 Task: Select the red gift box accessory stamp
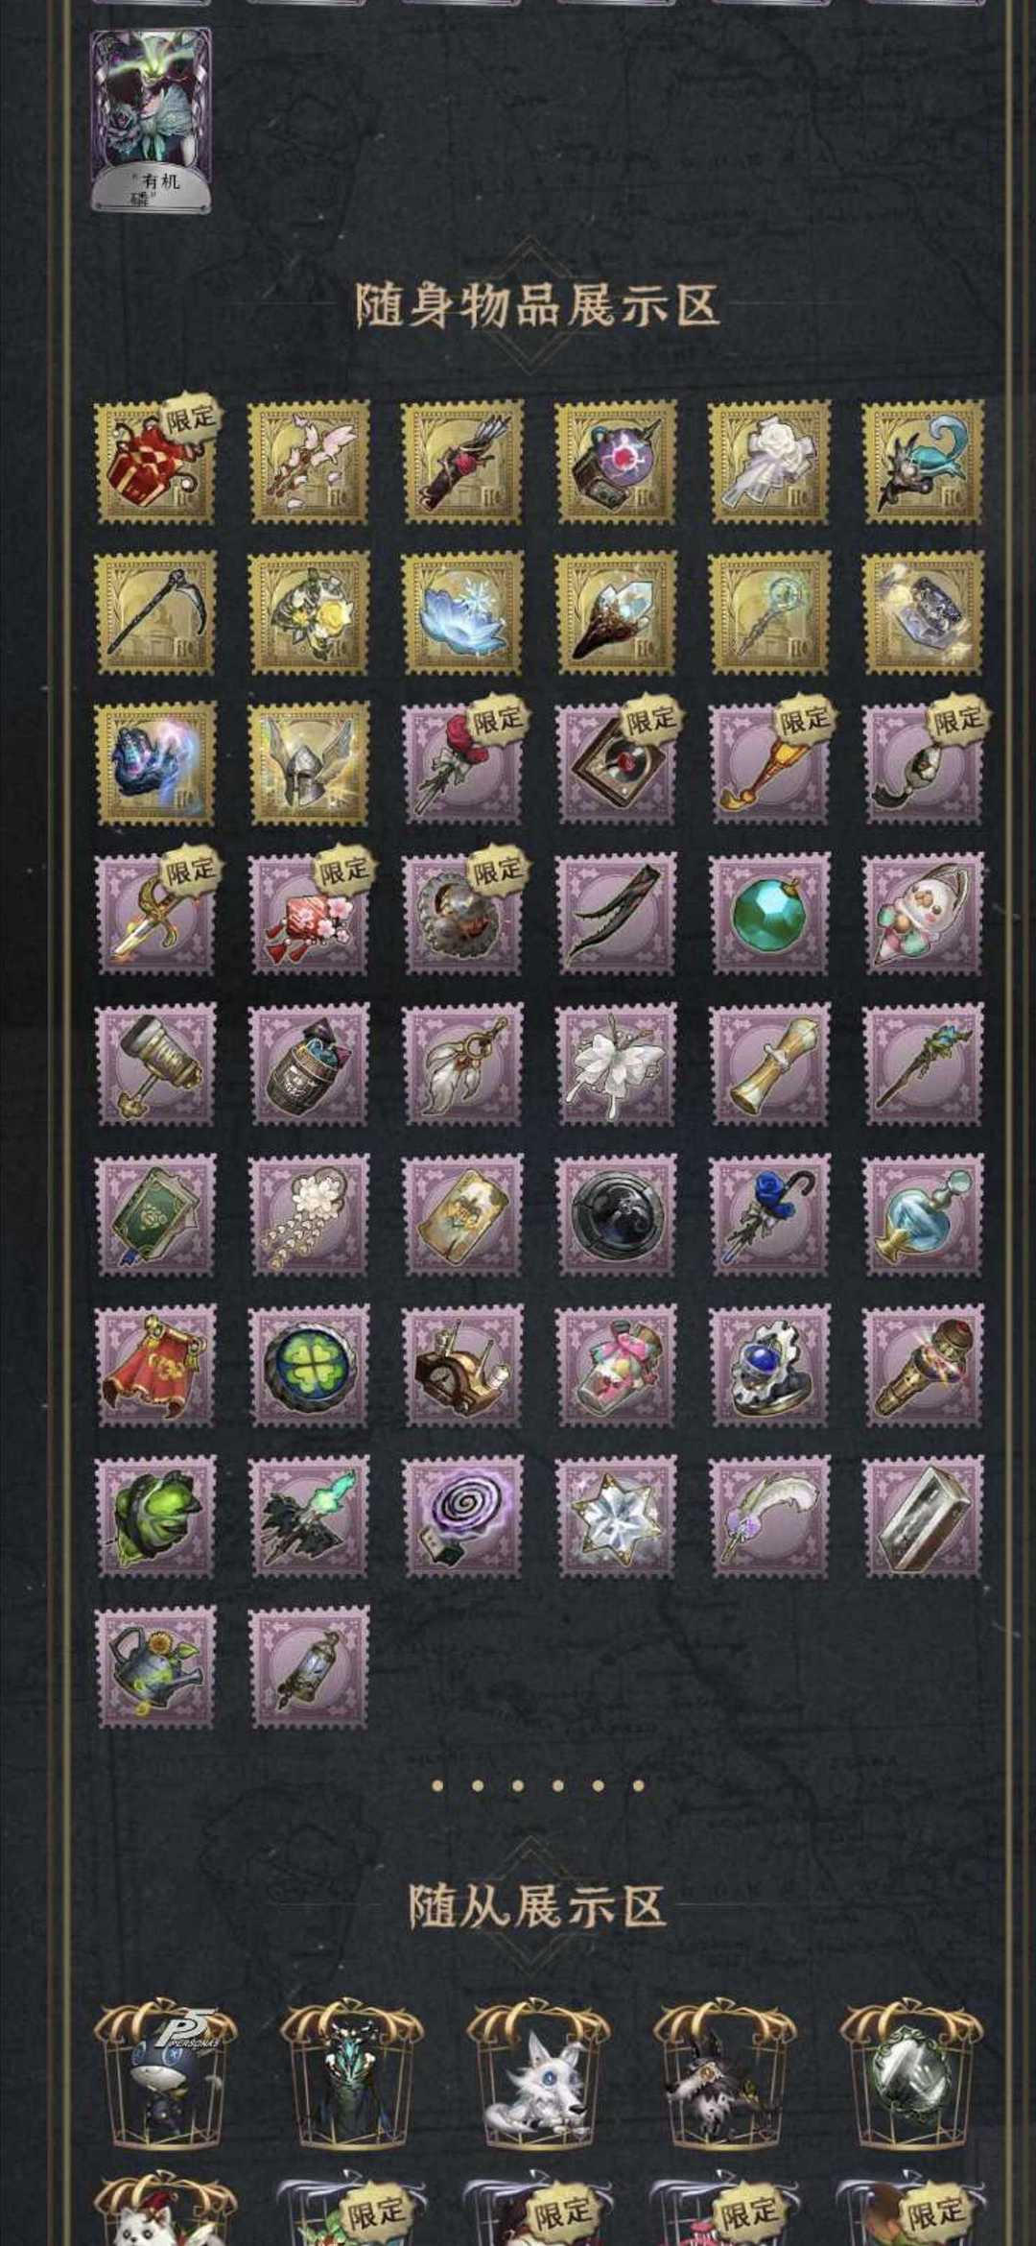155,462
